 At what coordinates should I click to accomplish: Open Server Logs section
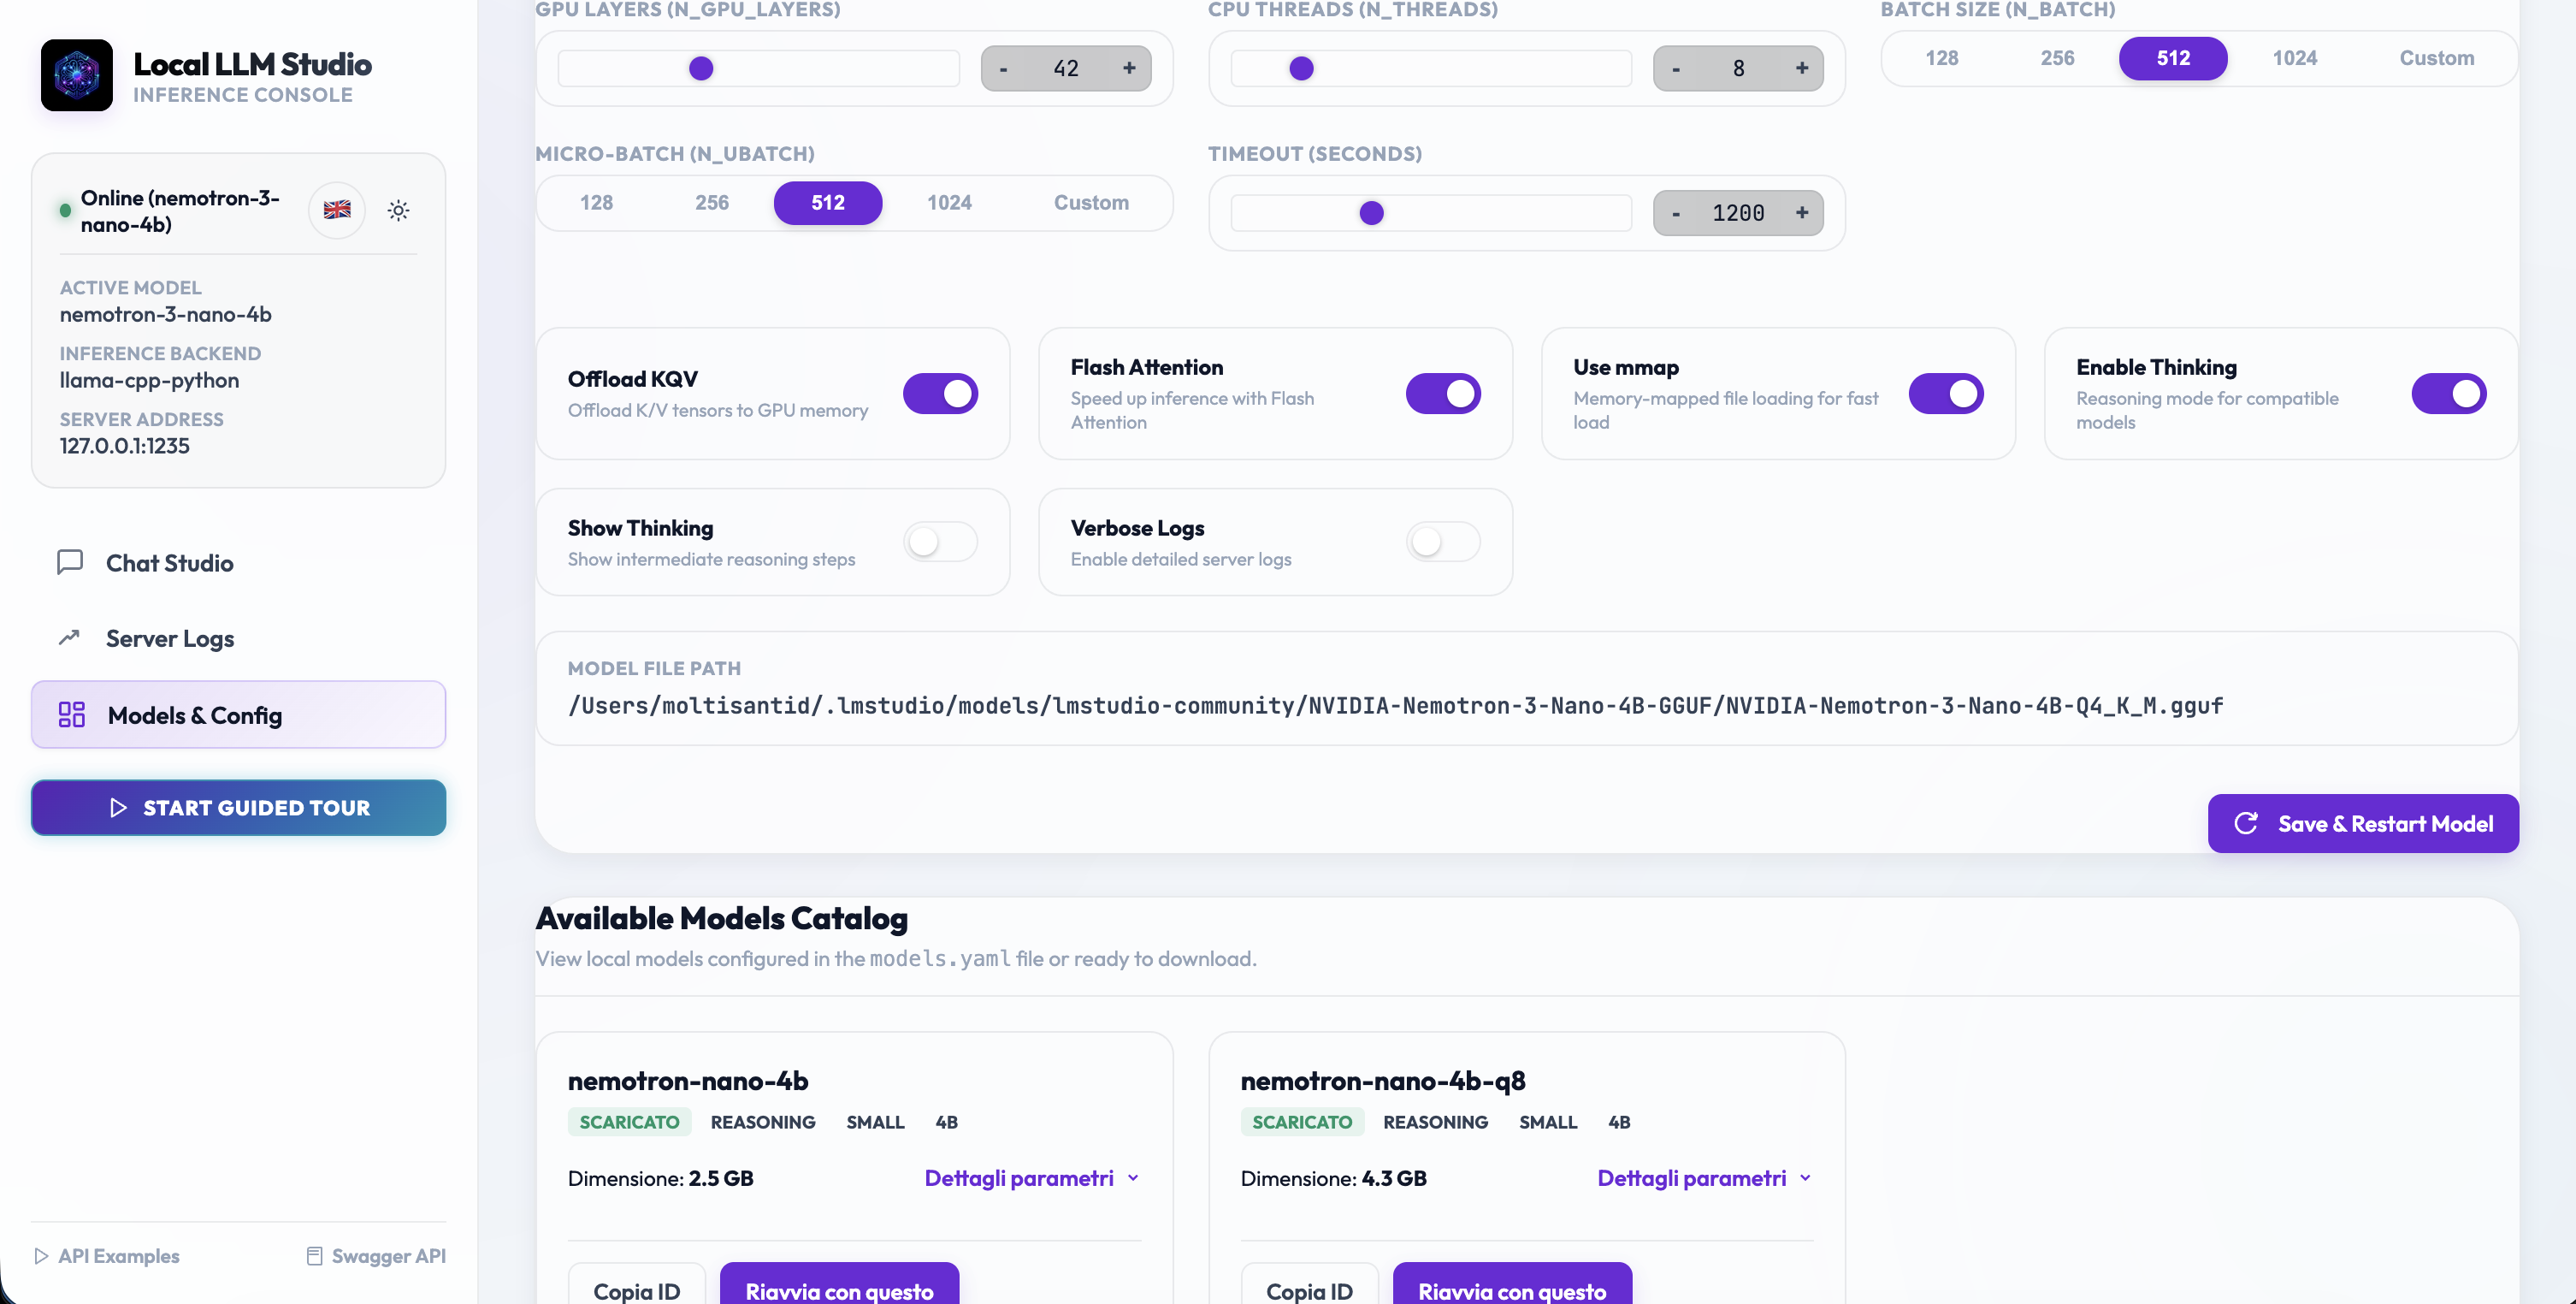(238, 637)
